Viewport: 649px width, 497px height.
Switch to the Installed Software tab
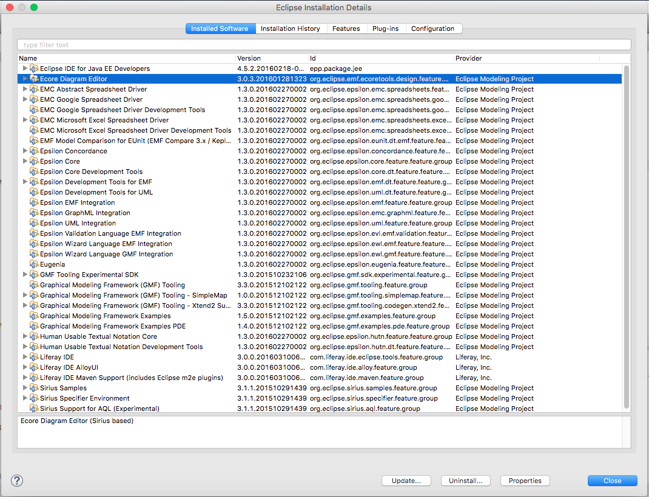tap(220, 28)
